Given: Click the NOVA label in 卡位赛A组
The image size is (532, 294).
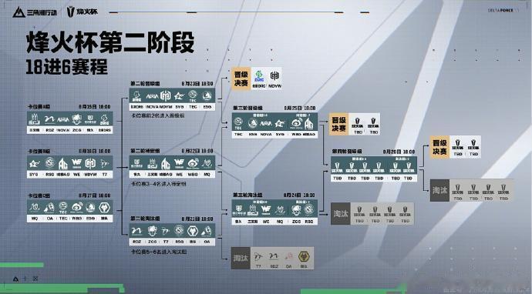Looking at the screenshot, I should (63, 130).
